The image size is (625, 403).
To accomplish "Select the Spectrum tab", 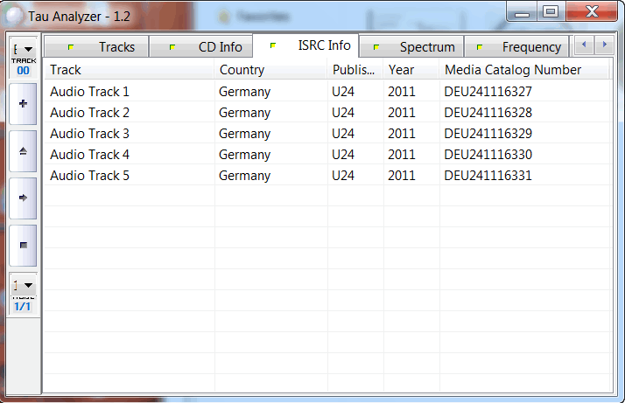I will pyautogui.click(x=417, y=47).
